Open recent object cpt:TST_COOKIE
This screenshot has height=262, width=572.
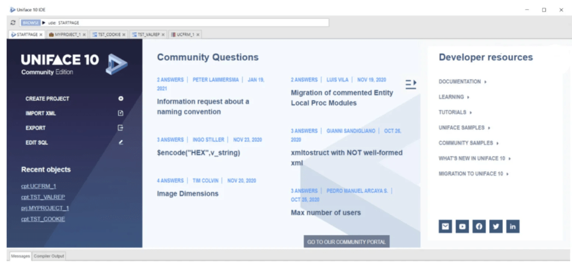pyautogui.click(x=43, y=219)
